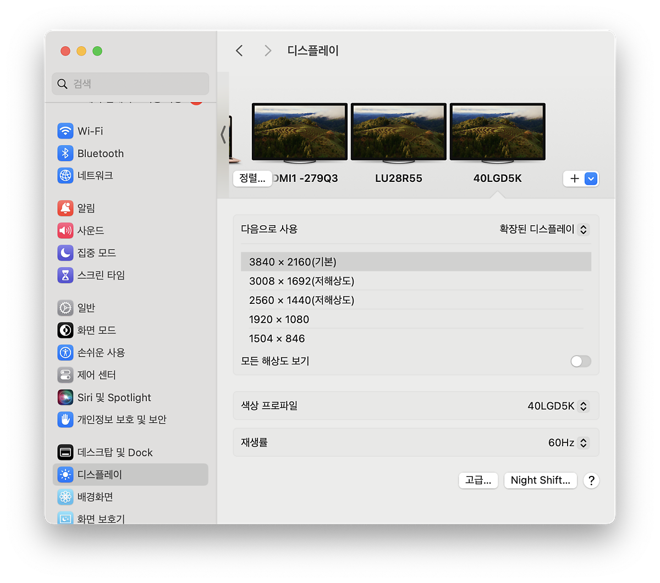Select the 알림 bell icon
660x583 pixels.
pos(65,208)
